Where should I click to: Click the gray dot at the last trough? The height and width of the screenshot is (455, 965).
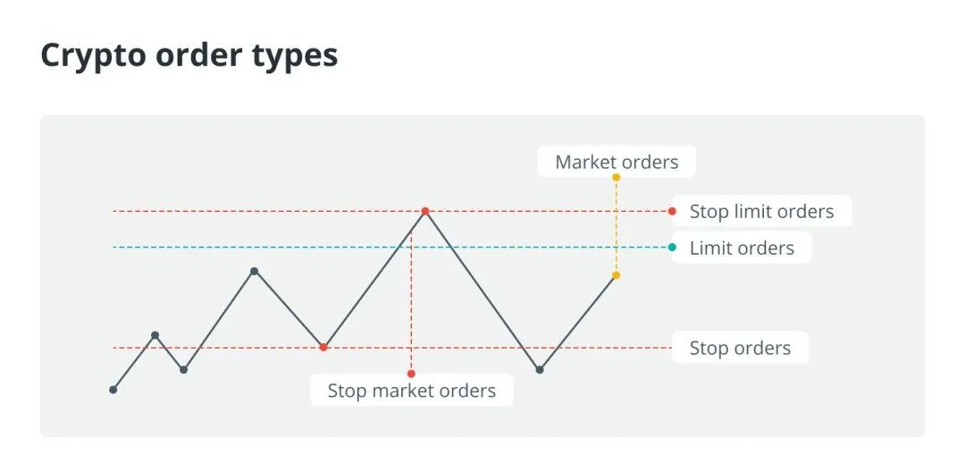pos(540,369)
